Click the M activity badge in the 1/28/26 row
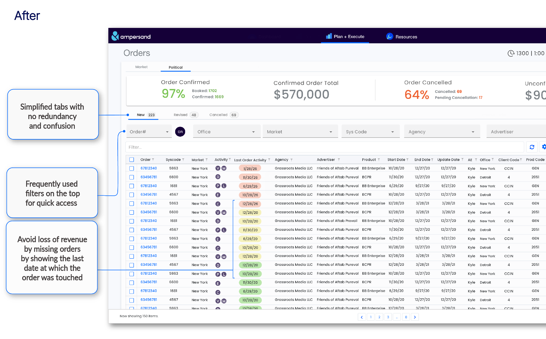 pos(224,168)
